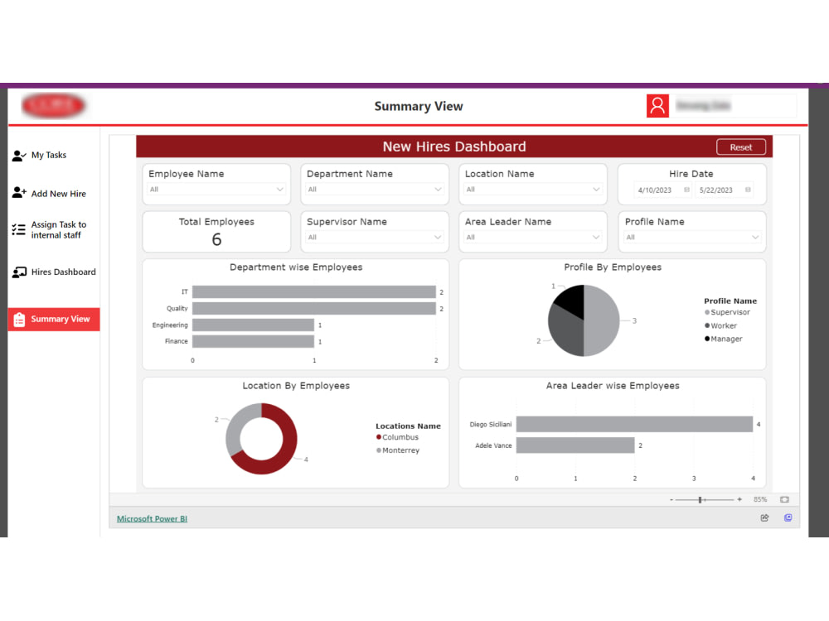This screenshot has width=829, height=621.
Task: Click the gray Monterrey donut segment
Action: click(x=235, y=428)
